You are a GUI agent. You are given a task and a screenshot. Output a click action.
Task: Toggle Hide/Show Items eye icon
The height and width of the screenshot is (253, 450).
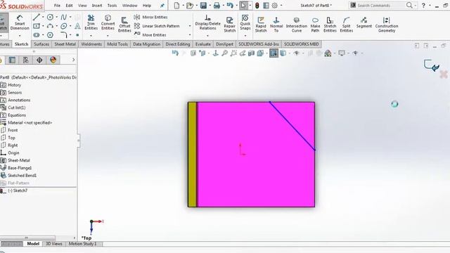[x=297, y=53]
